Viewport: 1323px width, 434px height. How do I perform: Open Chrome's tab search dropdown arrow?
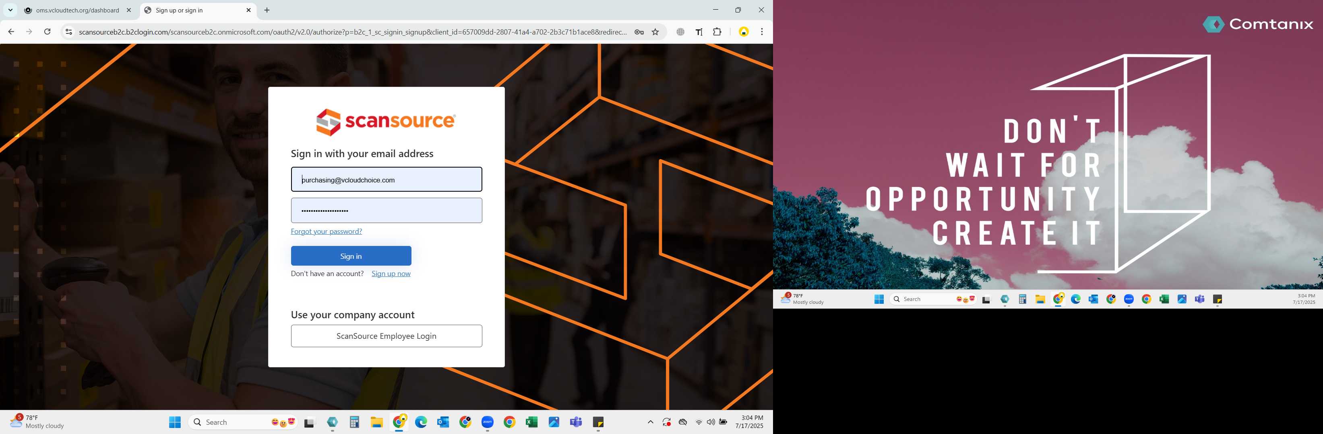pos(10,10)
